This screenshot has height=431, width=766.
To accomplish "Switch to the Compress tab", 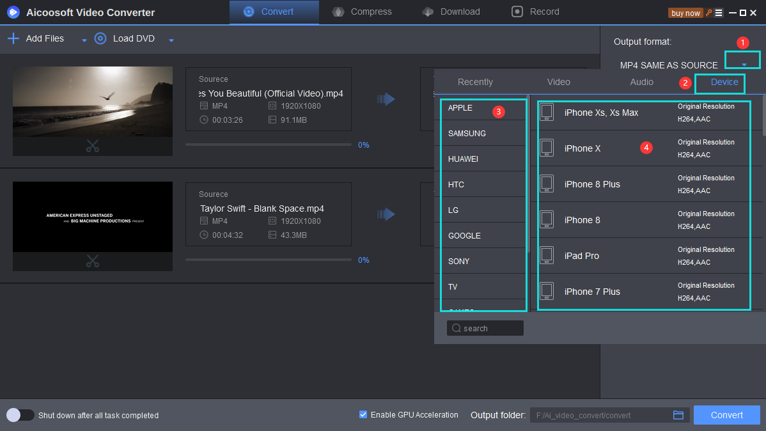I will (x=362, y=12).
